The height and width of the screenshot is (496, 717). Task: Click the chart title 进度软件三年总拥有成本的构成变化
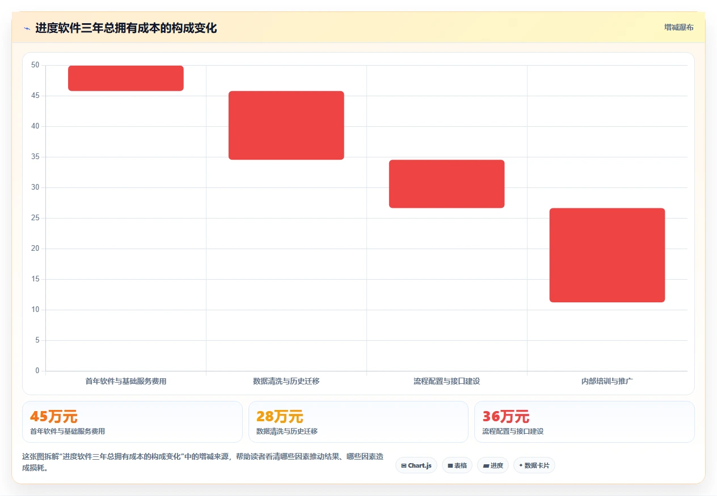tap(126, 28)
